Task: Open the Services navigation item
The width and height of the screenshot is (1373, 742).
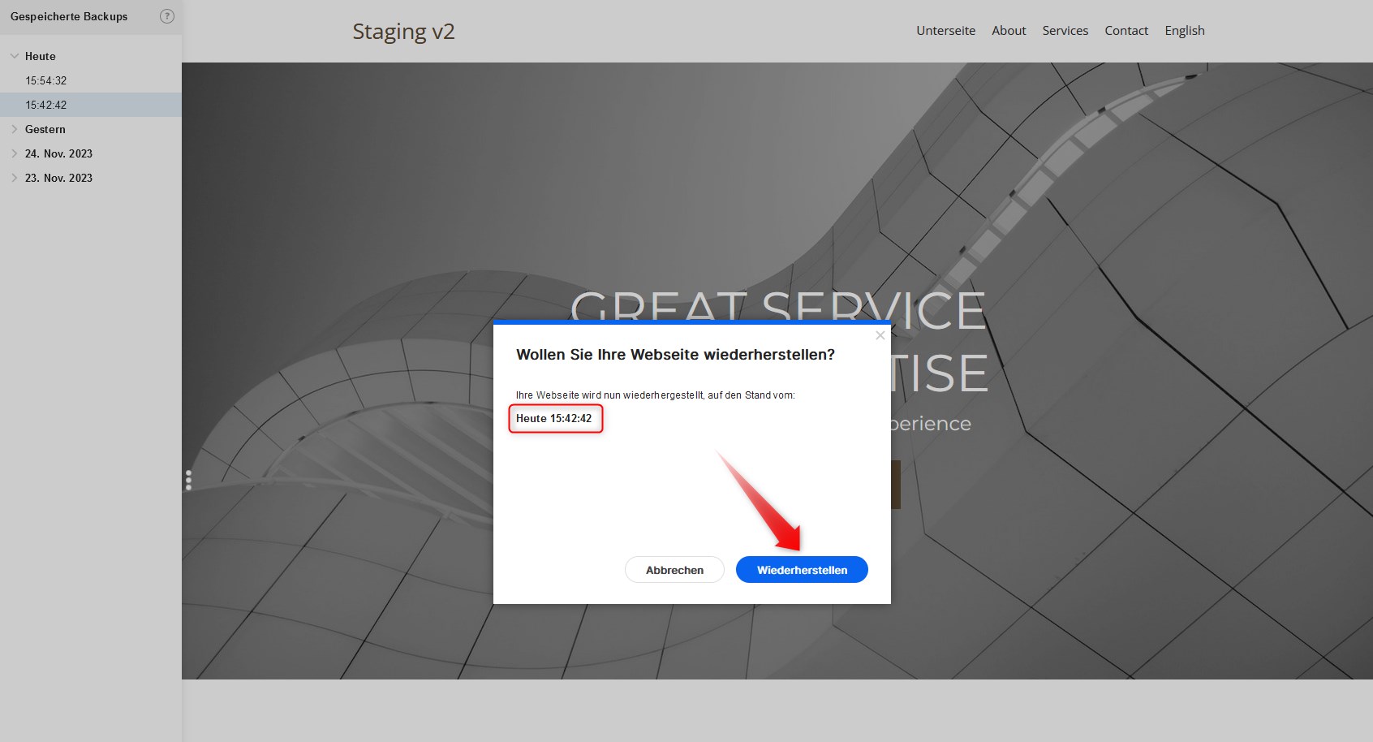Action: [x=1065, y=30]
